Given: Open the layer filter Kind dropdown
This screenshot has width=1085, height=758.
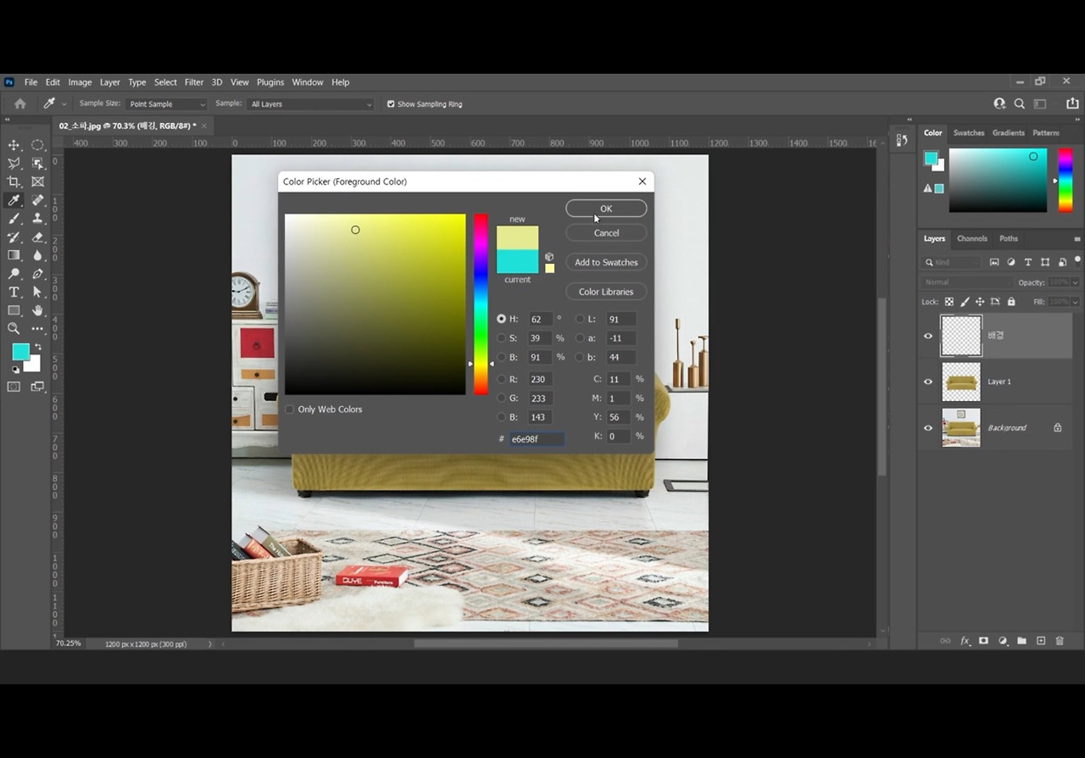Looking at the screenshot, I should coord(952,263).
